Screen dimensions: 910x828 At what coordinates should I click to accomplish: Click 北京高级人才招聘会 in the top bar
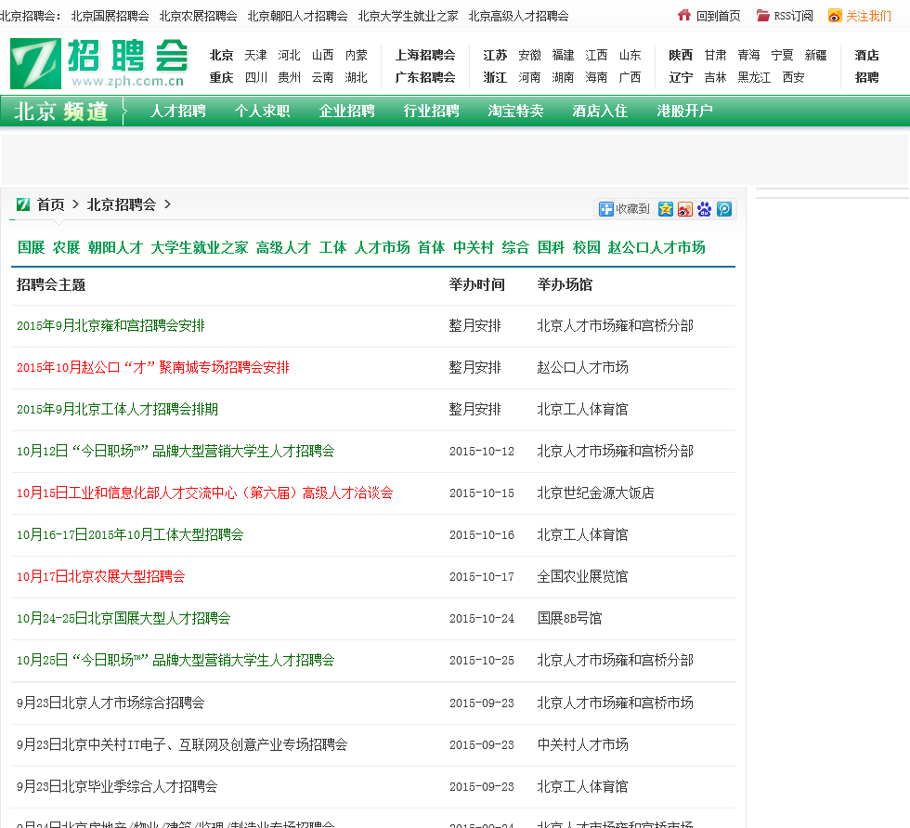pos(518,16)
